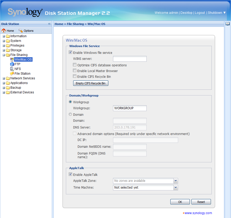Click the WINS server input field
The width and height of the screenshot is (231, 218).
(x=130, y=59)
